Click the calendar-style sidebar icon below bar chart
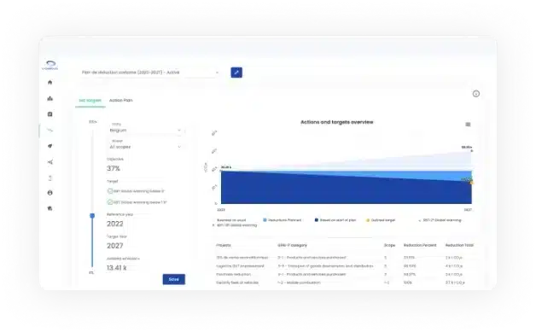This screenshot has width=536, height=332. [50, 114]
